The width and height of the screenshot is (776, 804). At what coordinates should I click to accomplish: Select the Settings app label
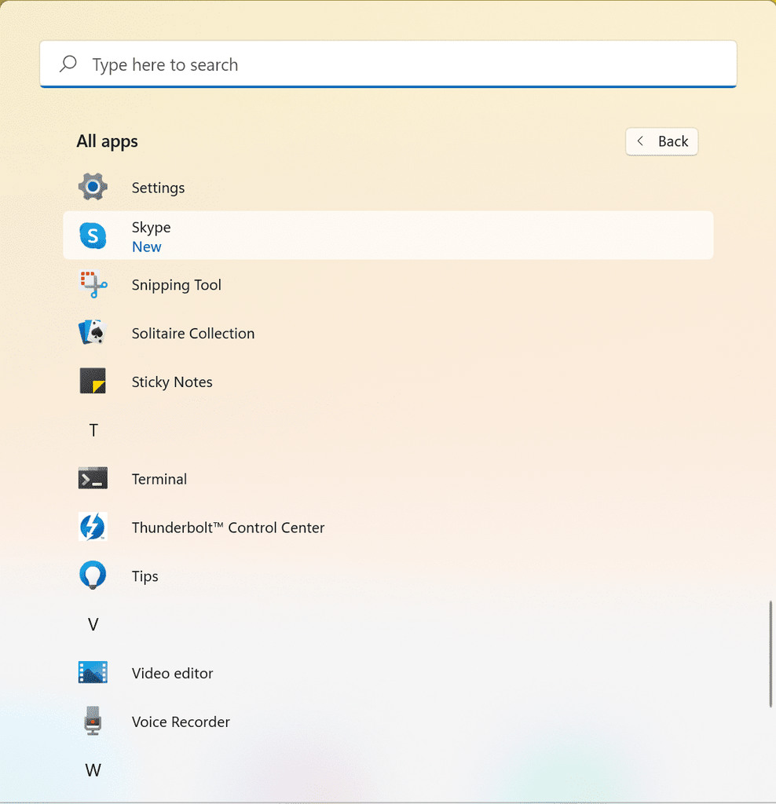pos(158,188)
